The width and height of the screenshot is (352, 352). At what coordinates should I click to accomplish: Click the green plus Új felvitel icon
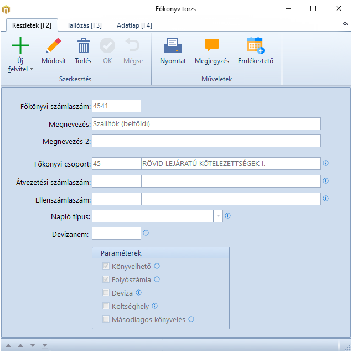pos(20,46)
